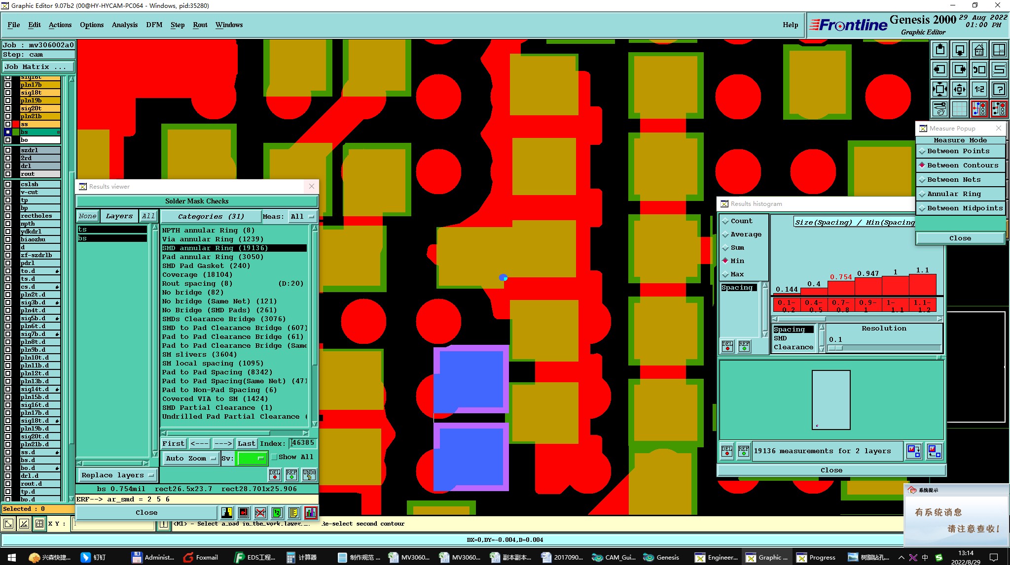This screenshot has height=565, width=1010.
Task: Click the Home view icon
Action: coord(979,50)
